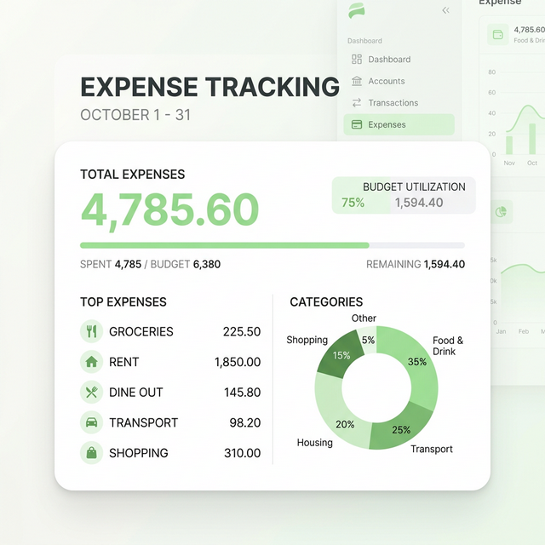Select the highlighted Expenses sidebar item
Viewport: 545px width, 545px height.
click(399, 125)
